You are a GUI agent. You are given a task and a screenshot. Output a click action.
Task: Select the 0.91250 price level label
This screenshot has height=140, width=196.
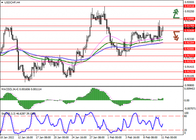click(x=189, y=72)
